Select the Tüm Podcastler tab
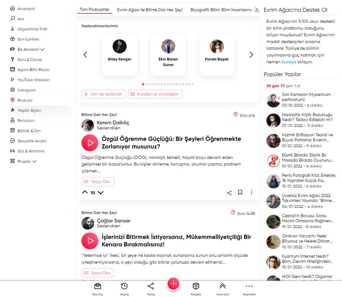 [95, 10]
